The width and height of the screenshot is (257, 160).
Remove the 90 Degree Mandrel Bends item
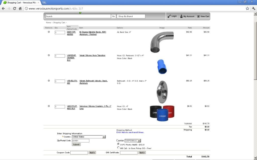point(49,32)
